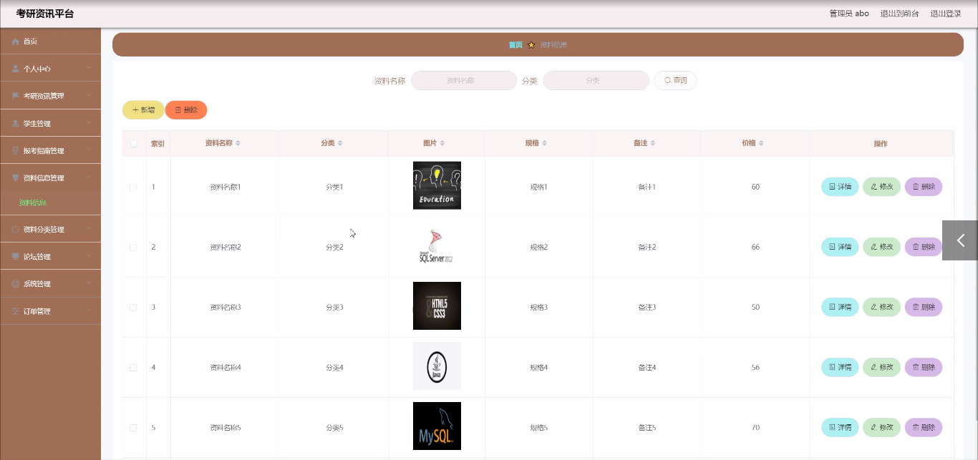Screen dimensions: 978x460
Task: Click the monitor icon beside 论坛管理
Action: pyautogui.click(x=16, y=257)
